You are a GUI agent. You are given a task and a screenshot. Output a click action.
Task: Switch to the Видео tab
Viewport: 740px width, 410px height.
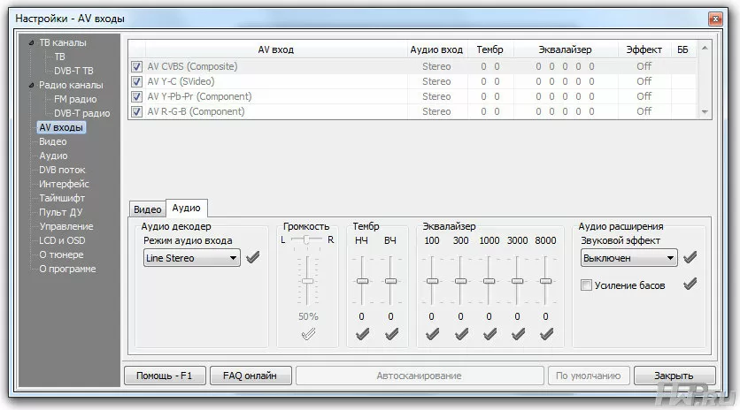tap(147, 209)
